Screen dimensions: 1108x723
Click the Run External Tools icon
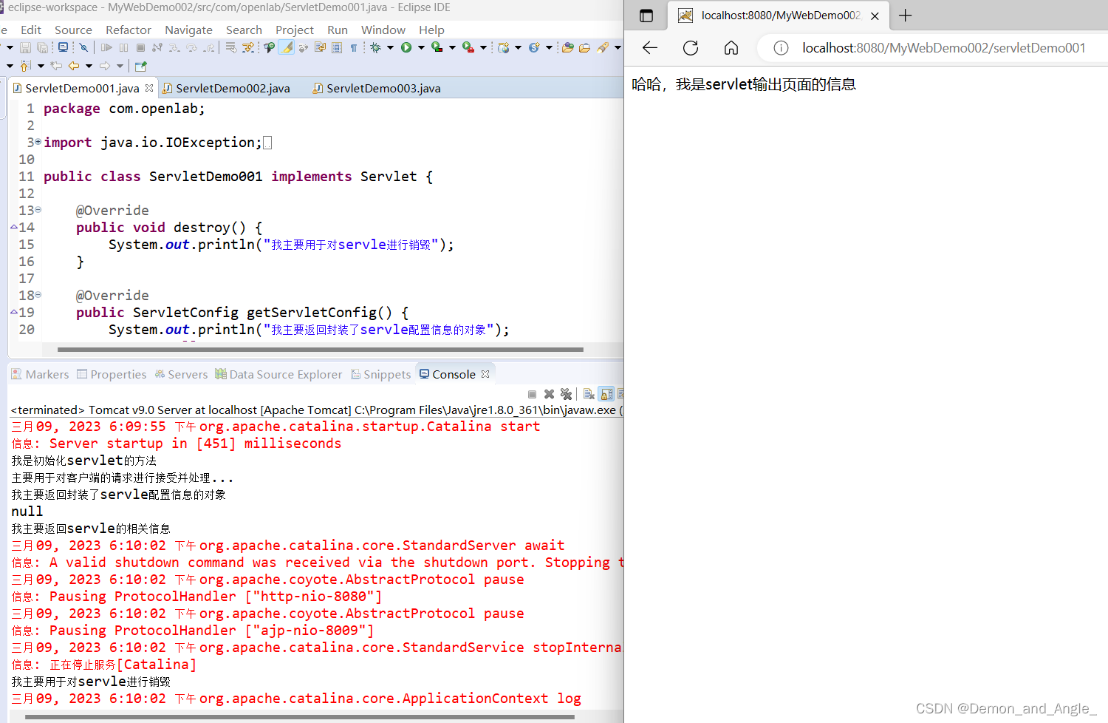point(468,47)
